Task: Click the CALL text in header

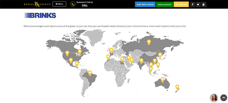Action: [x=85, y=6]
